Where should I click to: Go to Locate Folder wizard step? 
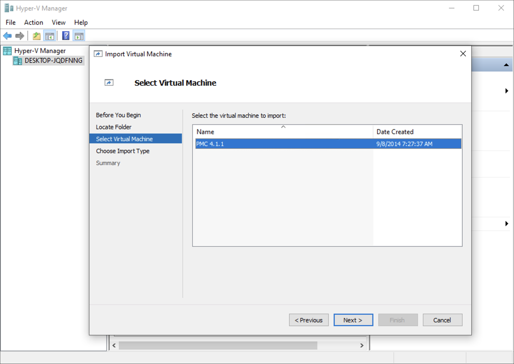click(x=114, y=127)
